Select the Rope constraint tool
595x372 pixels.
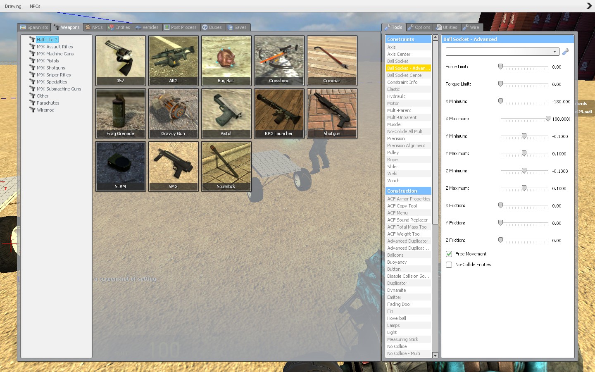point(408,160)
